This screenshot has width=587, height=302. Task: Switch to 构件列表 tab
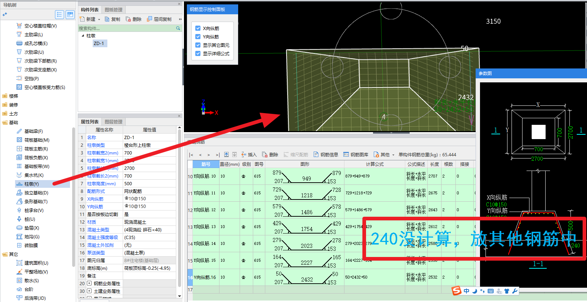tap(90, 10)
